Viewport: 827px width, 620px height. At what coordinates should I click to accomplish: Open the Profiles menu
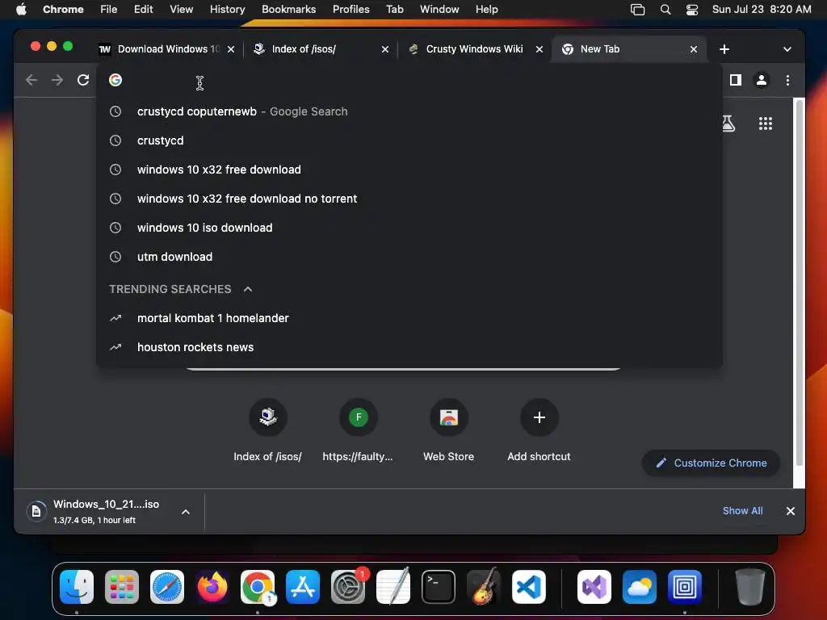(351, 10)
